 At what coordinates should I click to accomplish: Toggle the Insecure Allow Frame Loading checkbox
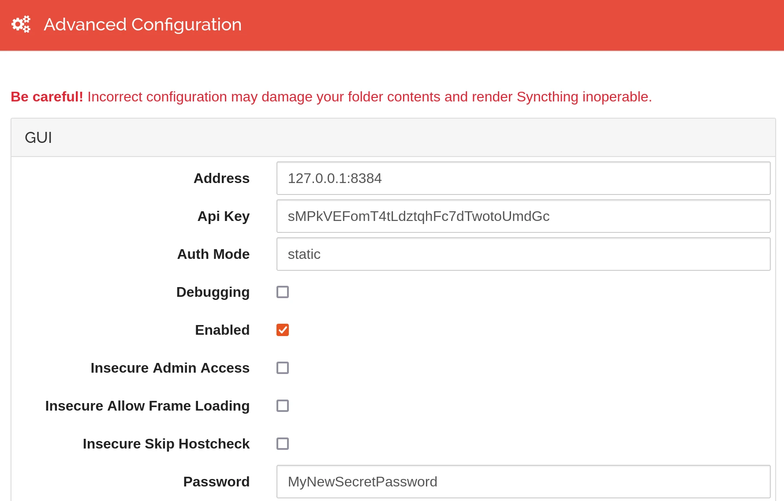(x=283, y=406)
